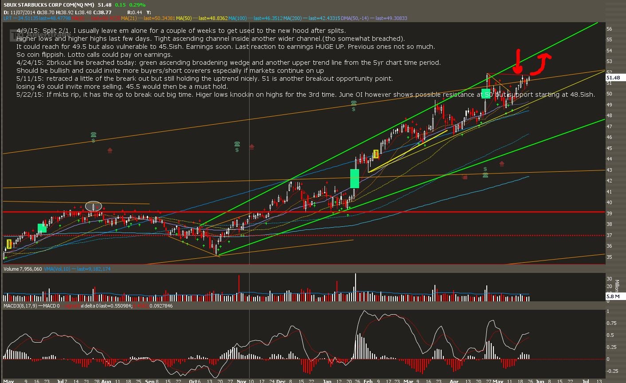This screenshot has width=626, height=383.
Task: Select the yellow highlighted candle box in February
Action: click(x=376, y=154)
